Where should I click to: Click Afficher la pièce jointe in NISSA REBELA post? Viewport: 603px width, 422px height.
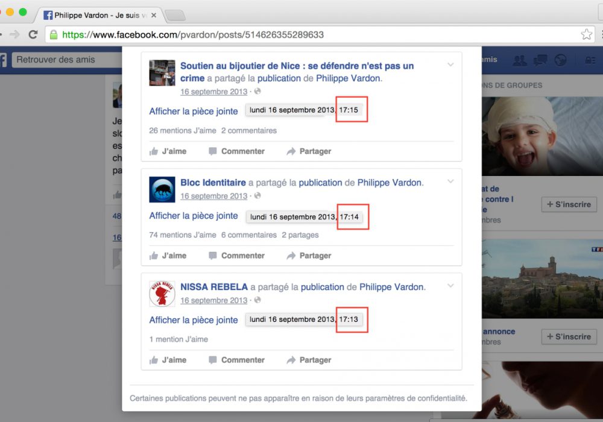[194, 320]
